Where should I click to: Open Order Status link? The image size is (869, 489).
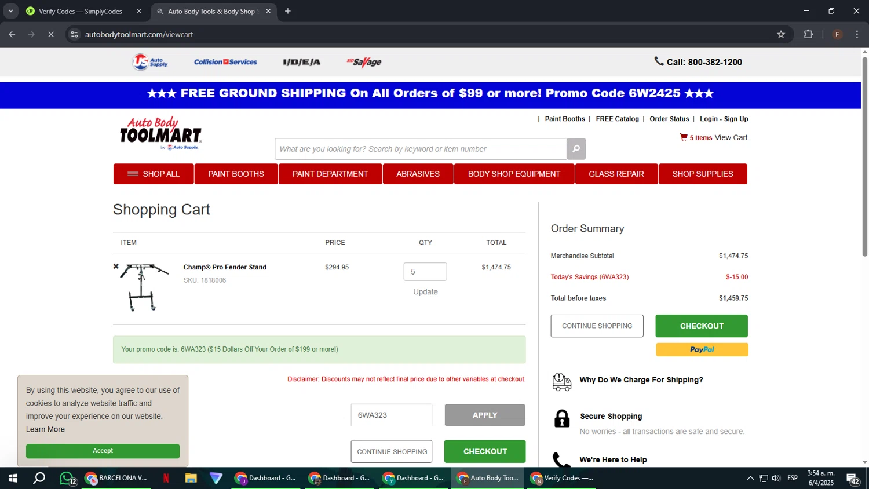(x=669, y=119)
